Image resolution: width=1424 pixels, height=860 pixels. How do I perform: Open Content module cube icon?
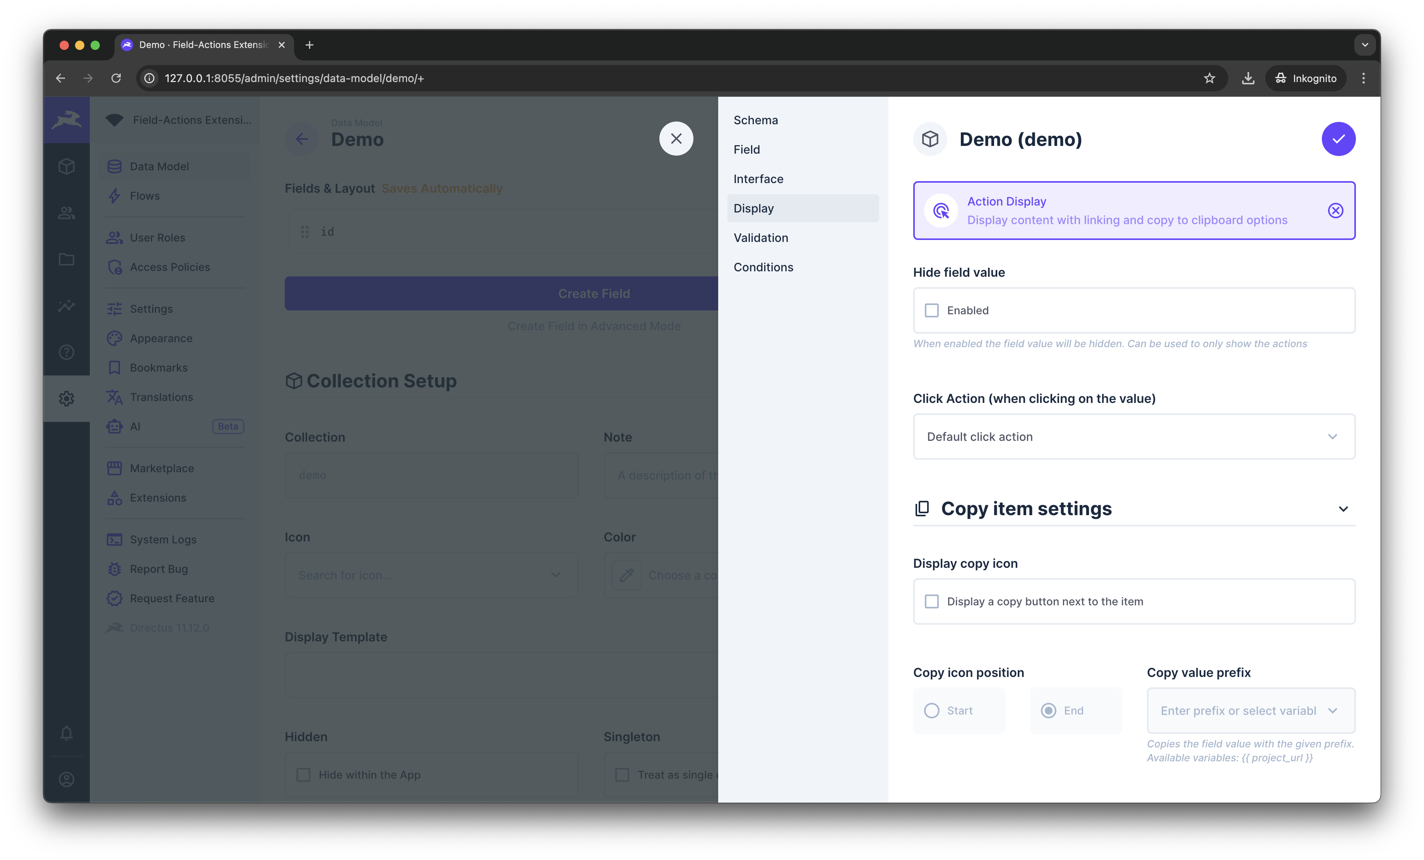point(67,166)
